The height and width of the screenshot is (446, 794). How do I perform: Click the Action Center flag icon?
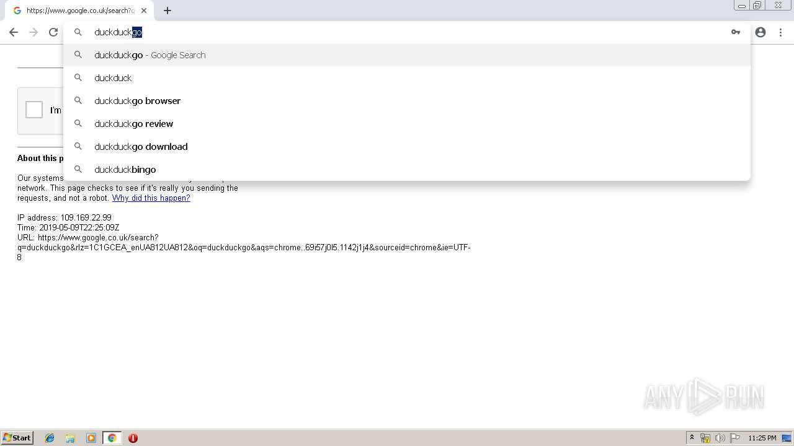[735, 438]
